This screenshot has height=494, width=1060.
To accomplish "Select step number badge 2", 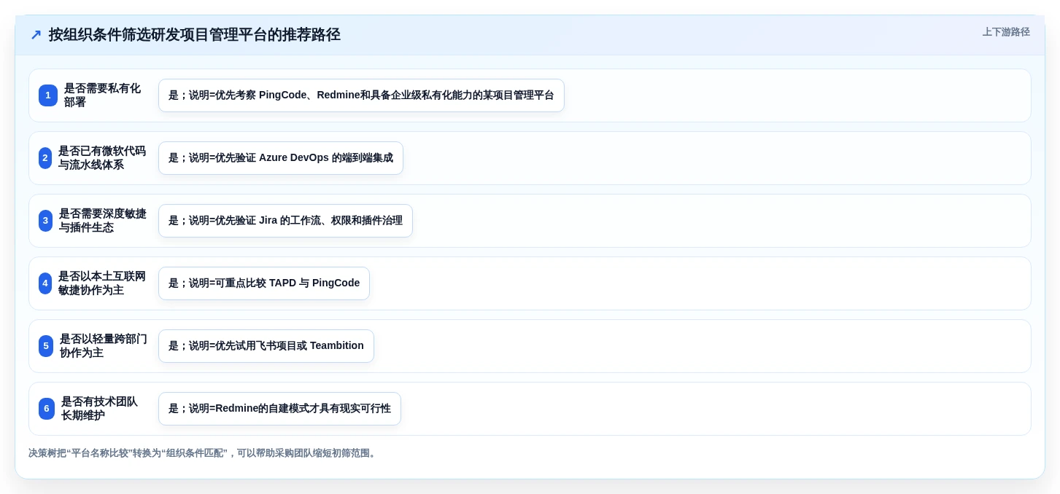I will coord(45,158).
